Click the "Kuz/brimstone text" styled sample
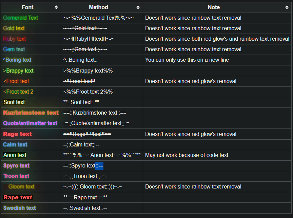293x218 pixels. coord(31,113)
